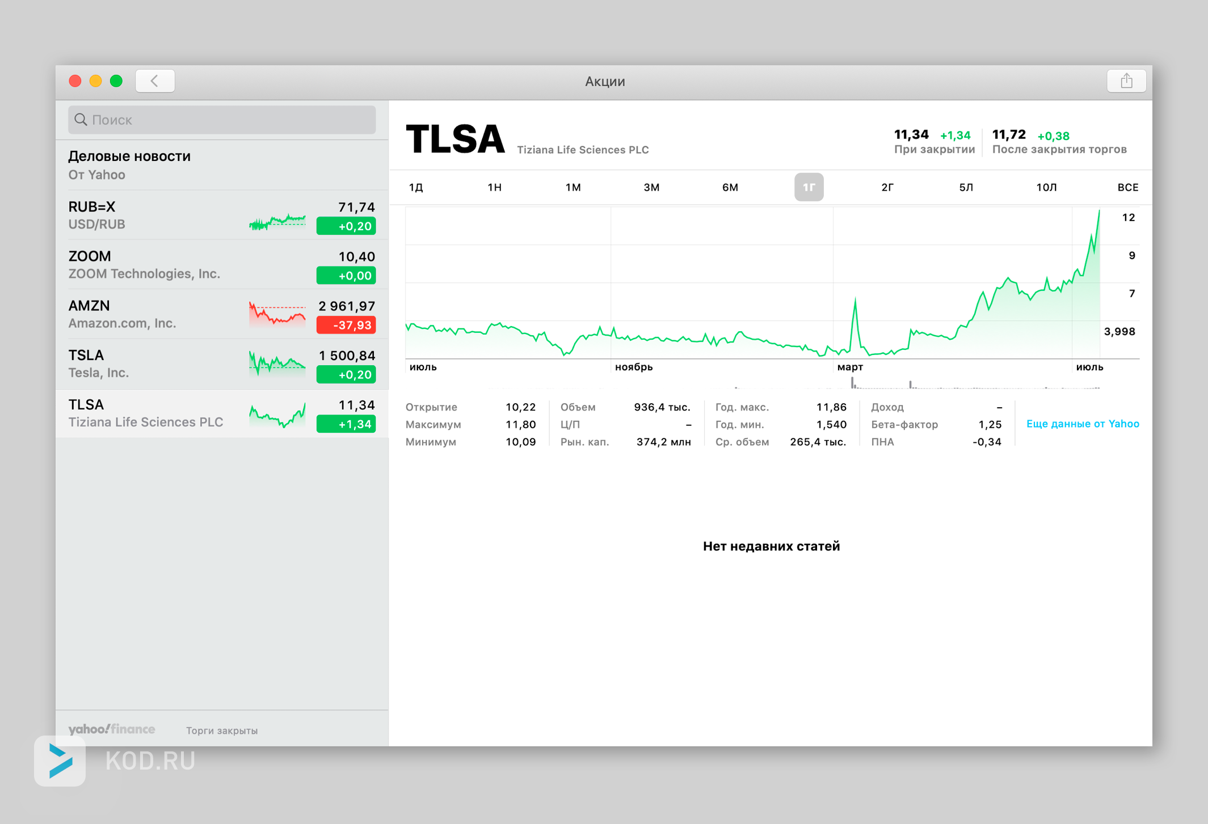Viewport: 1208px width, 824px height.
Task: Click the large TLSA ticker heading
Action: (x=455, y=139)
